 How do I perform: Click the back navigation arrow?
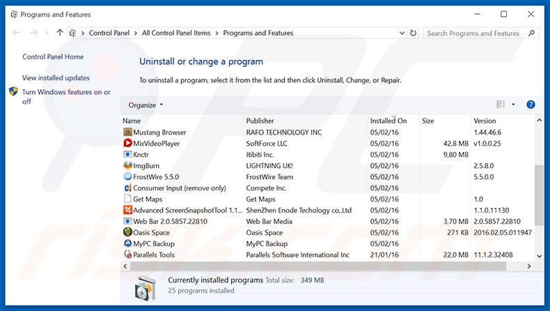tap(16, 33)
